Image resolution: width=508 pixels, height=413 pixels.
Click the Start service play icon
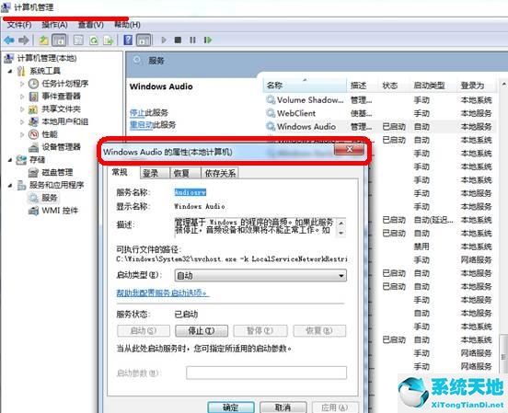[164, 40]
